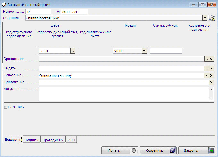The image size is (218, 157).
Task: Click the app icon in title bar
Action: click(x=4, y=4)
